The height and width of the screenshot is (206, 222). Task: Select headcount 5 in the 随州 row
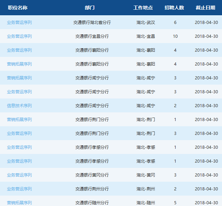point(175,203)
